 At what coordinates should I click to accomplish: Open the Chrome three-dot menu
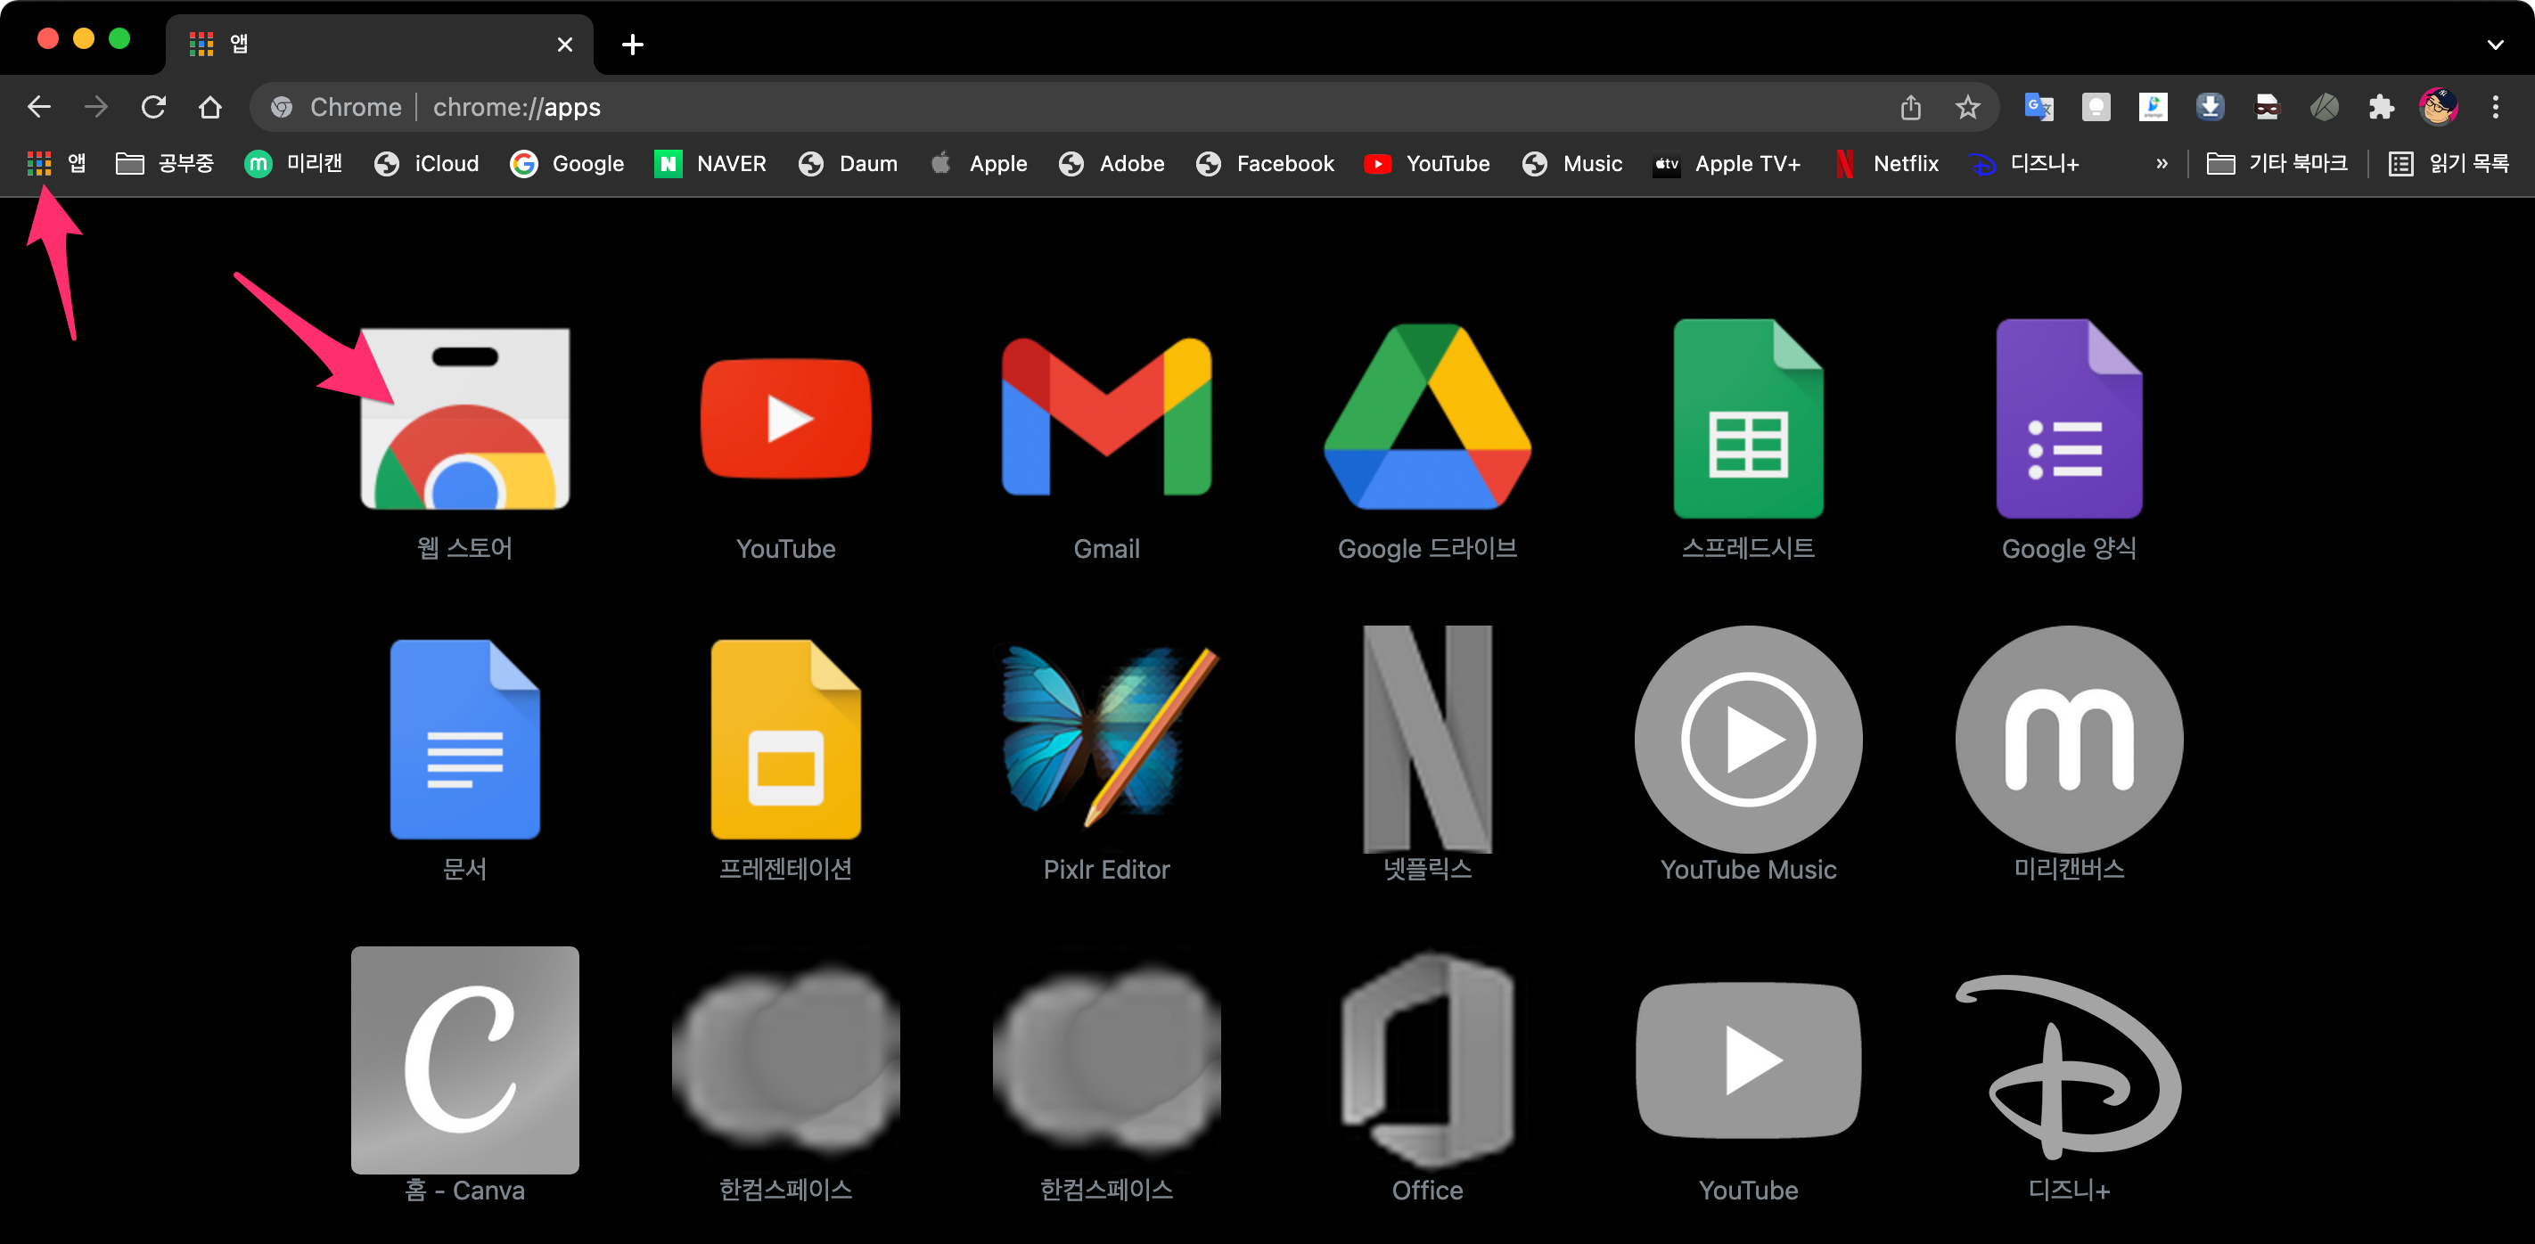pyautogui.click(x=2495, y=106)
